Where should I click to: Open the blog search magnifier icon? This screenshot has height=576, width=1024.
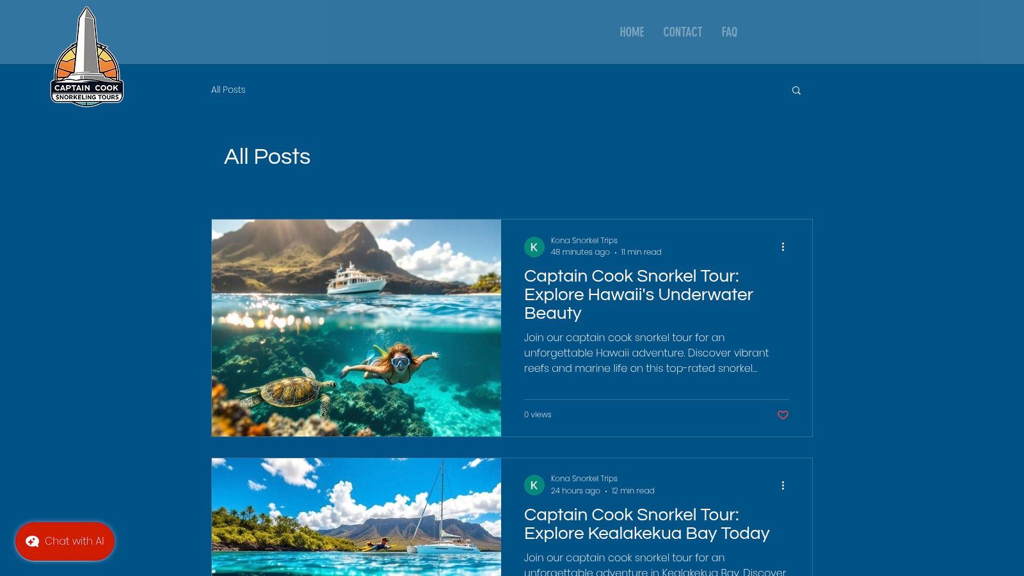(796, 90)
